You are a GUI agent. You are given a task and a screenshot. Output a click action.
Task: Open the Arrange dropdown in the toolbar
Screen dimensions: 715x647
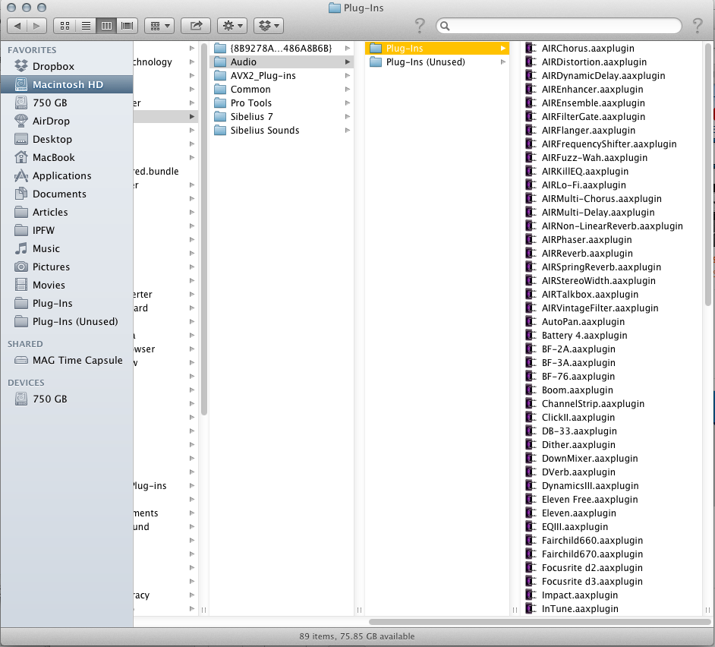pyautogui.click(x=159, y=25)
